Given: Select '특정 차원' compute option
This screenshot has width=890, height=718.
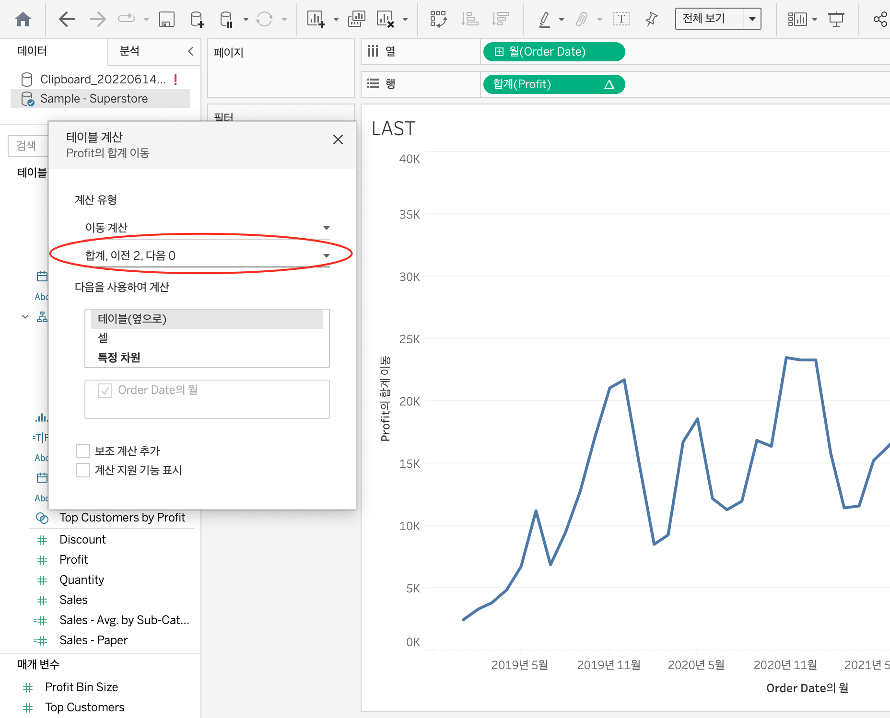Looking at the screenshot, I should click(207, 358).
